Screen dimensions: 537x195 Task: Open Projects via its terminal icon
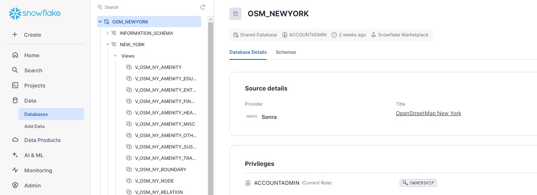pyautogui.click(x=15, y=85)
